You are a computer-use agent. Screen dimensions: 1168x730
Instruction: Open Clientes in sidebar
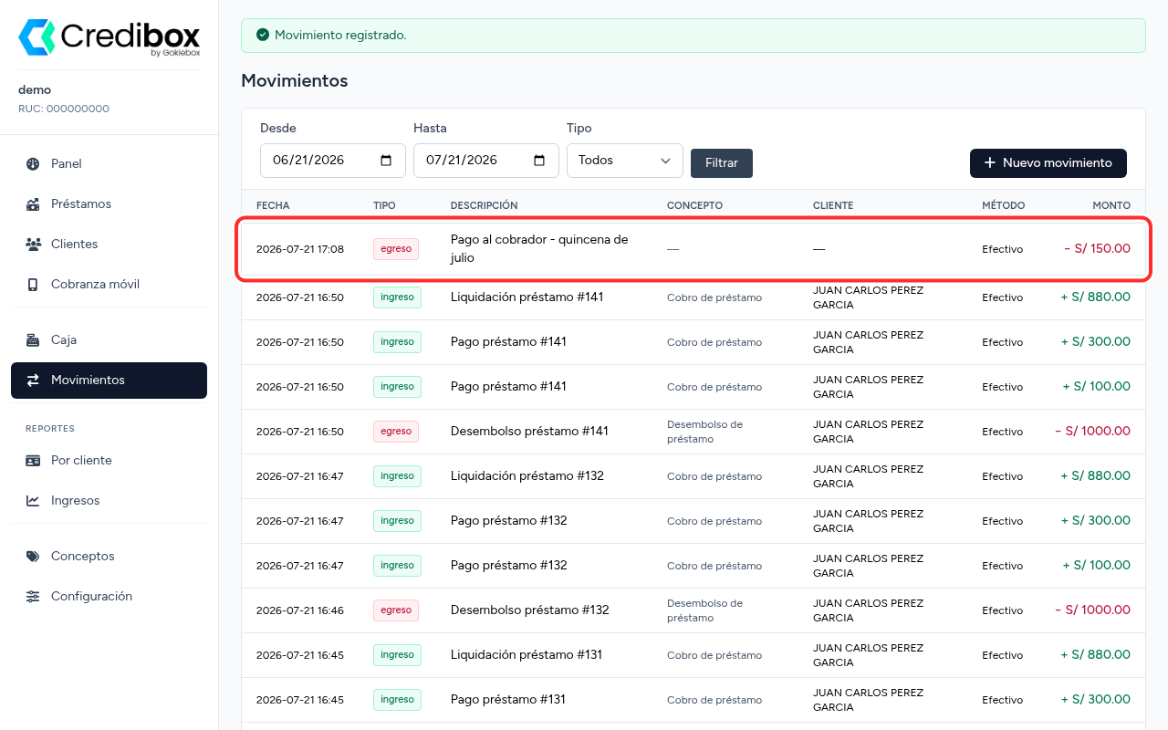[109, 245]
